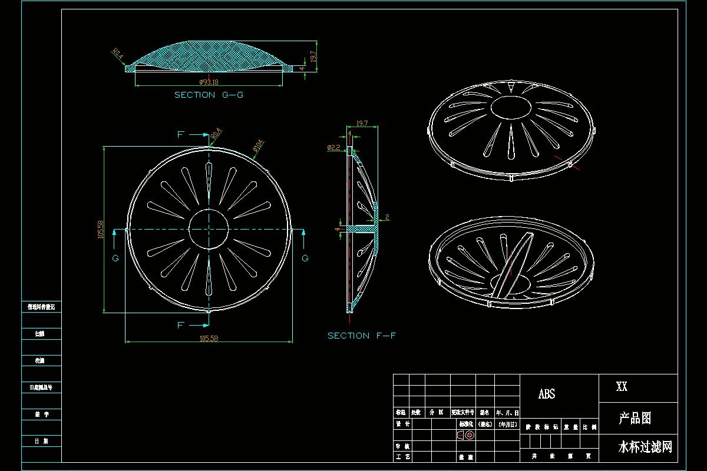Select the 19.7 dimension above Section F-F

click(x=362, y=124)
